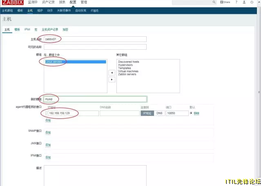Open 监测中 top menu

coord(33,2)
